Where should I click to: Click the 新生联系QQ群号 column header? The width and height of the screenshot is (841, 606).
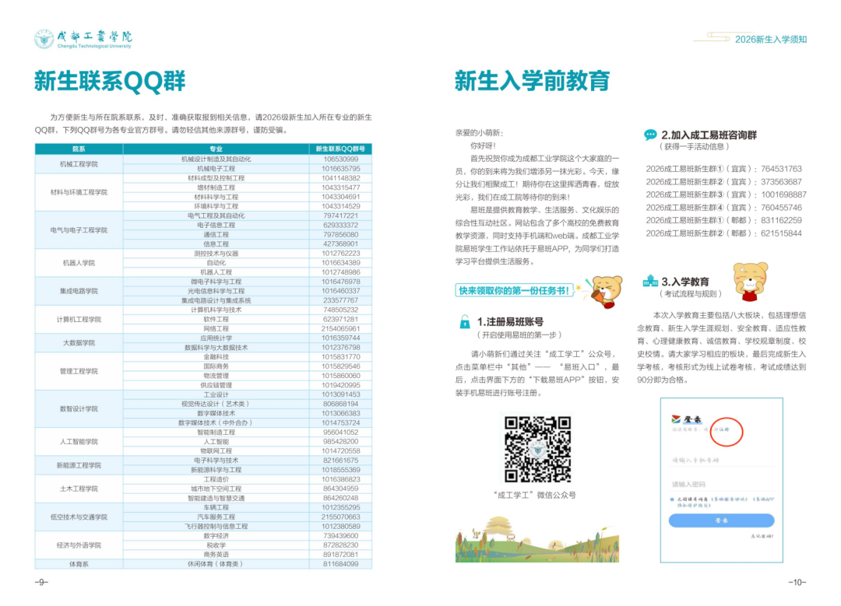click(340, 149)
